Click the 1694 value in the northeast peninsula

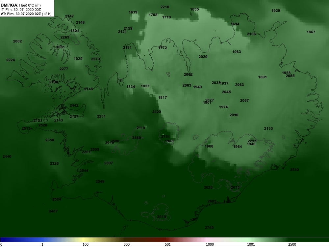pyautogui.click(x=235, y=24)
